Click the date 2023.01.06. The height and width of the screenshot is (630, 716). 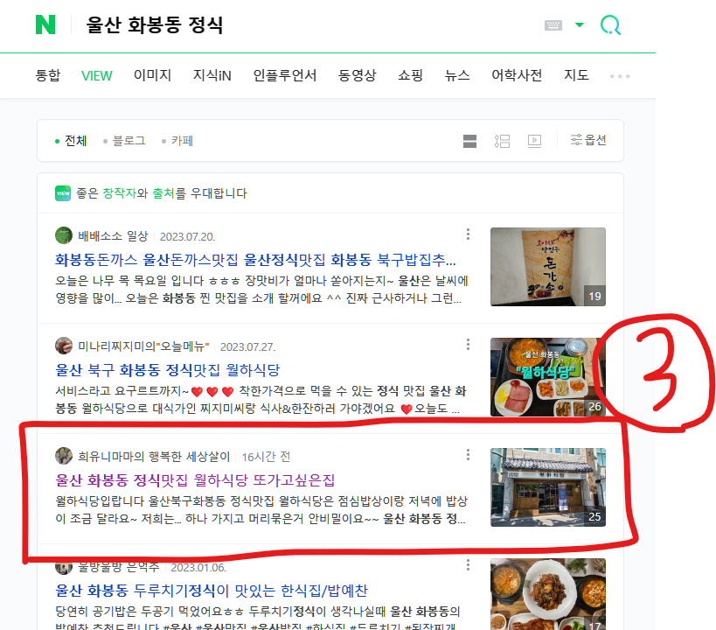(198, 567)
